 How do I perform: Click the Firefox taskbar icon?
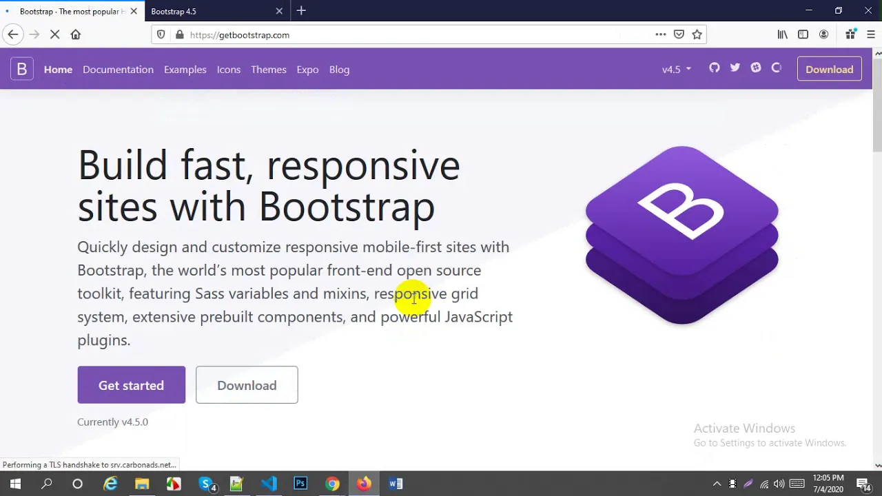click(364, 484)
